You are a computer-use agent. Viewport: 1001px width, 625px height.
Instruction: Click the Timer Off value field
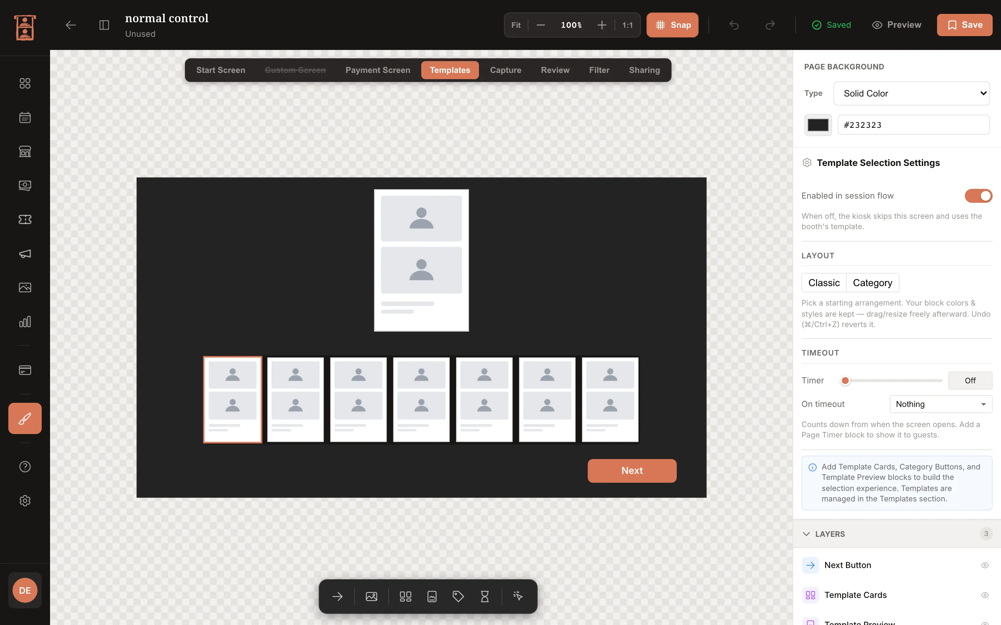[x=970, y=380]
